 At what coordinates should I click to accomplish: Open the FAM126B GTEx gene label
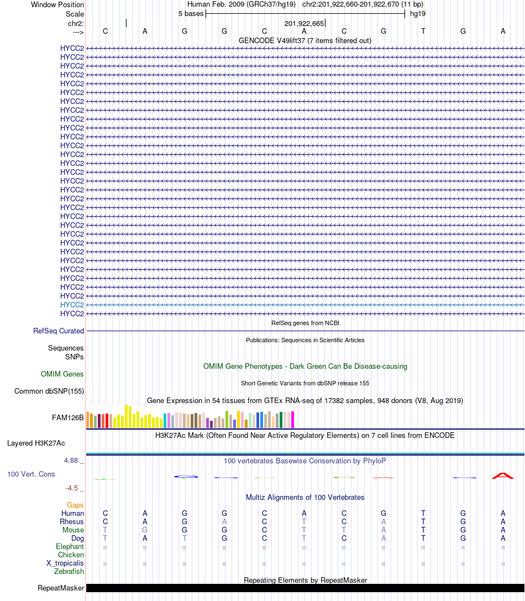[x=68, y=417]
